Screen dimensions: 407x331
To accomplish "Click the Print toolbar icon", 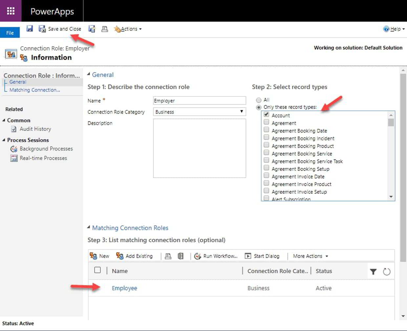I will click(104, 29).
